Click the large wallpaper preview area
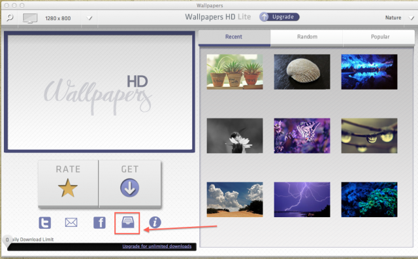Image resolution: width=418 pixels, height=259 pixels. pos(100,92)
